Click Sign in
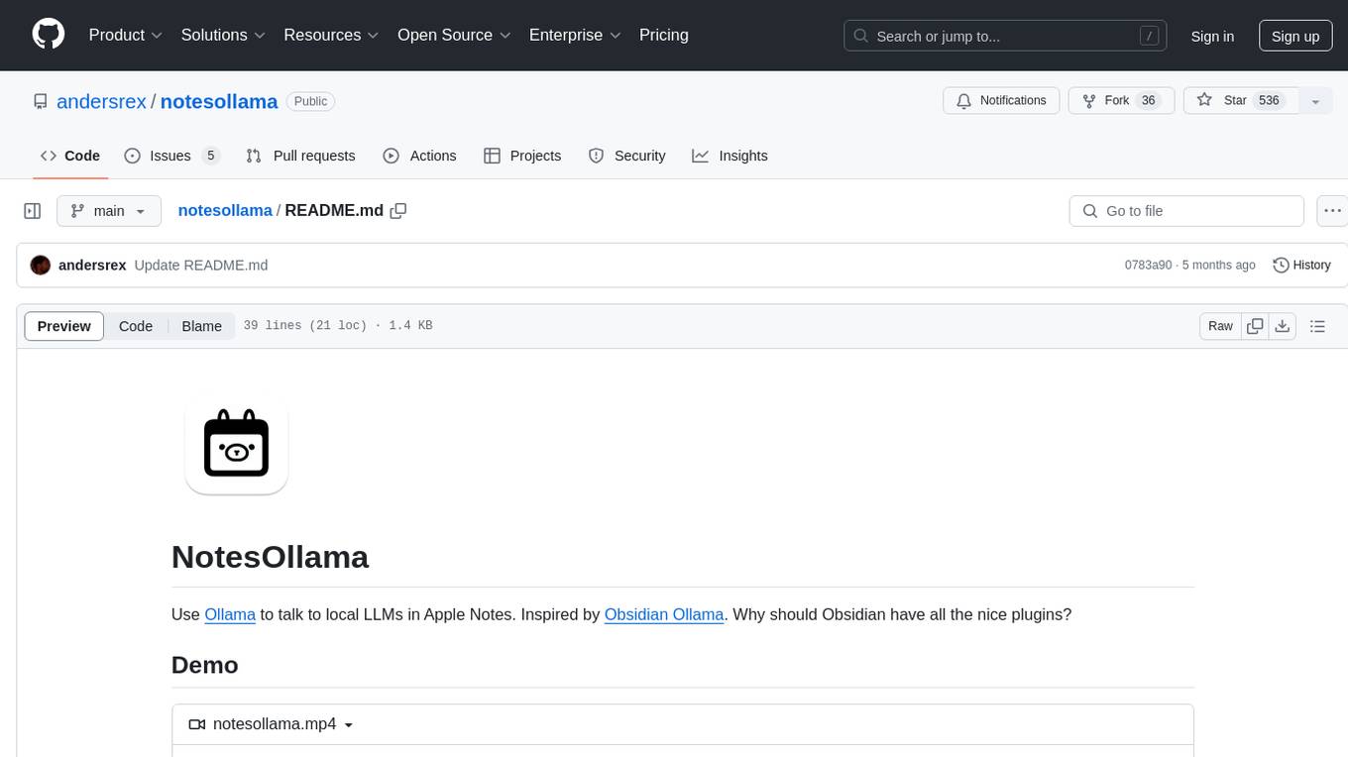This screenshot has height=757, width=1348. tap(1212, 36)
